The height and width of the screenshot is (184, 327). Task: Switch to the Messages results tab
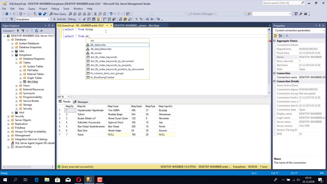(81, 102)
